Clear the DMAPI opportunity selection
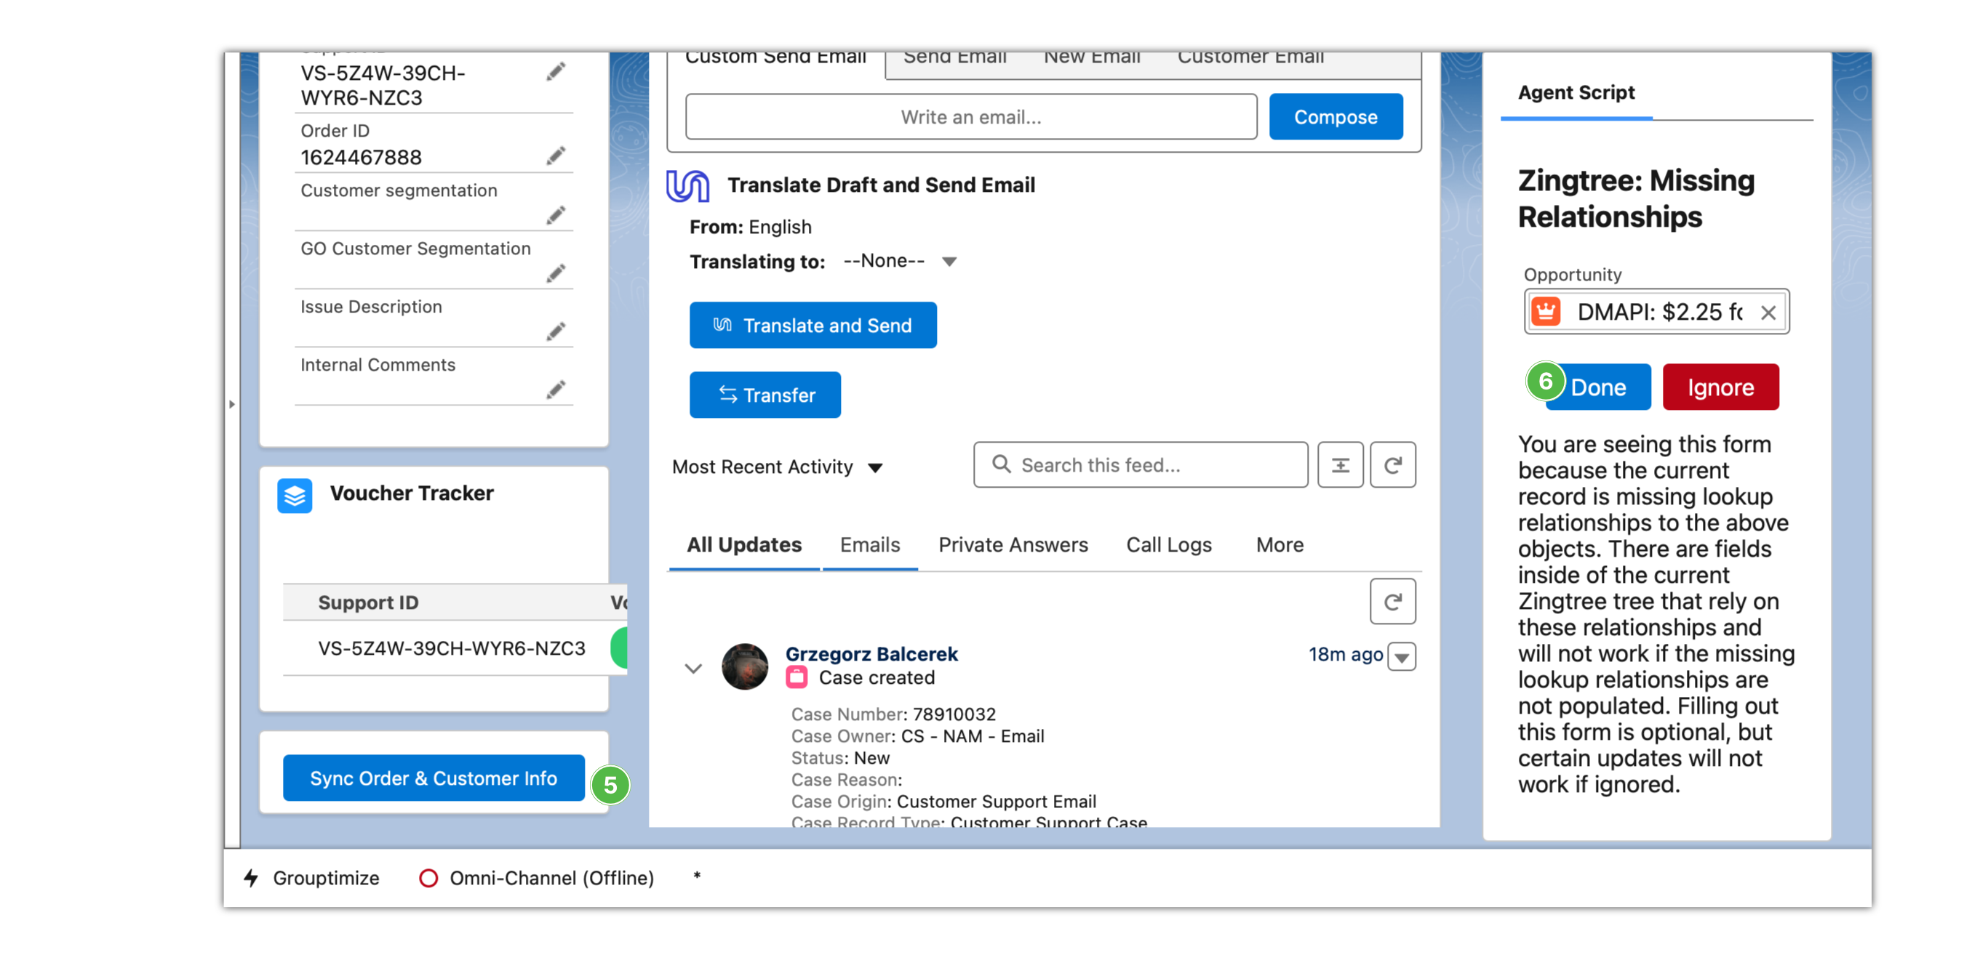 click(1768, 312)
